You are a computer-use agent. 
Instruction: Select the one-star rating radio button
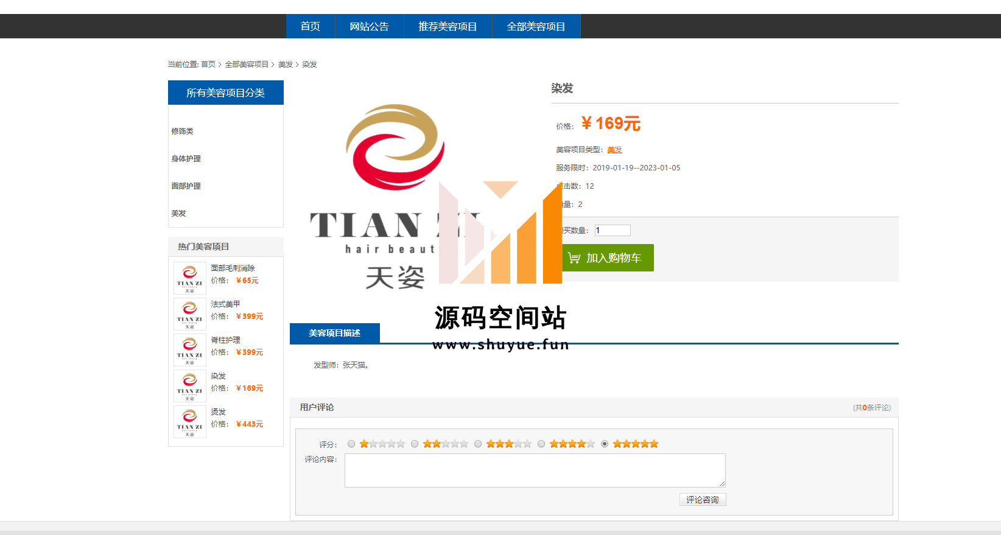point(351,444)
